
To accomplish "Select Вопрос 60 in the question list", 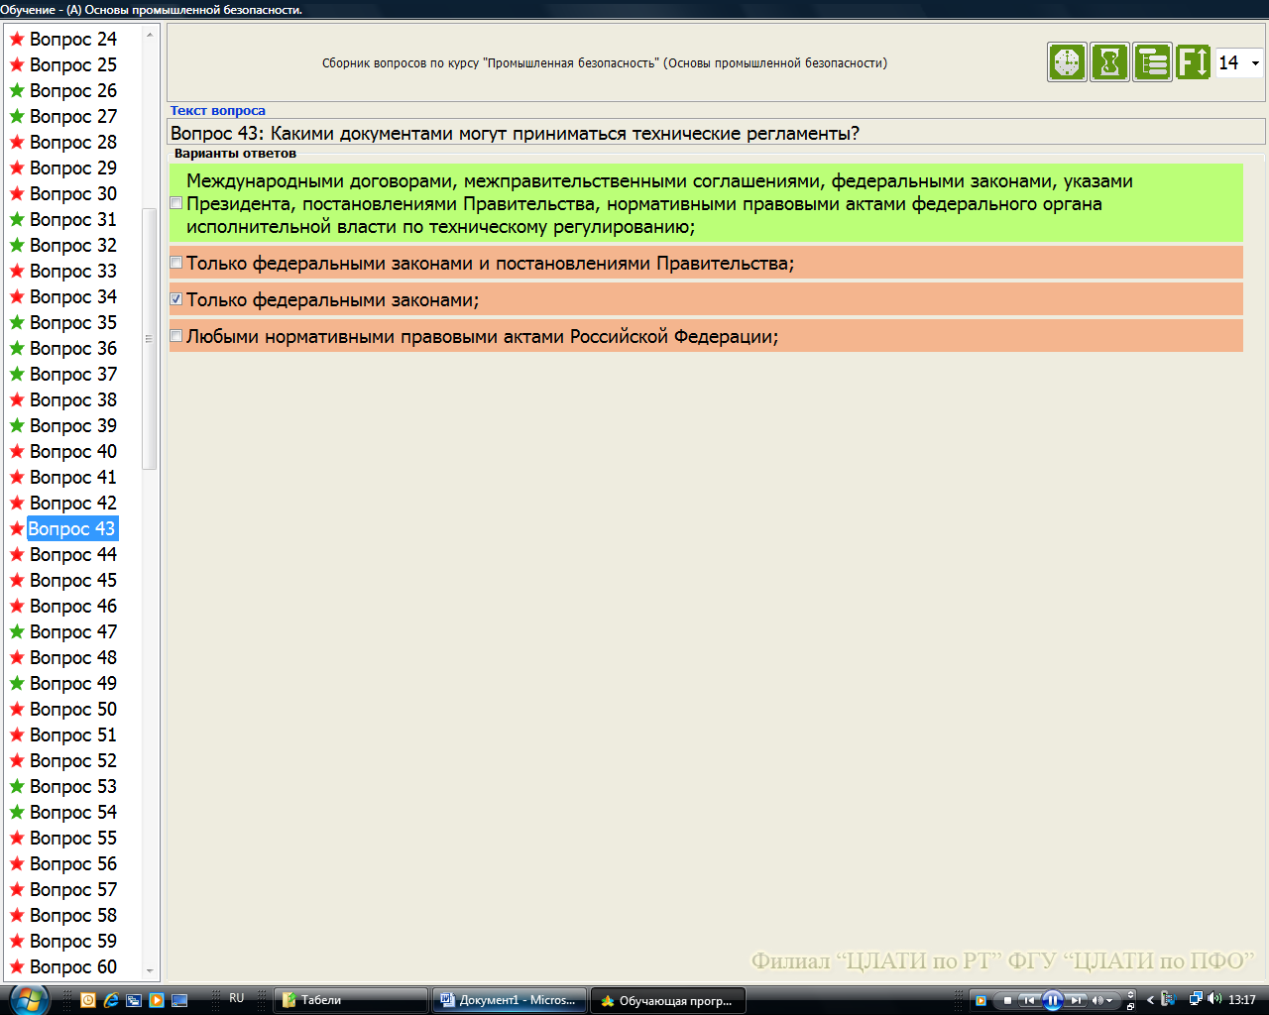I will pos(72,966).
